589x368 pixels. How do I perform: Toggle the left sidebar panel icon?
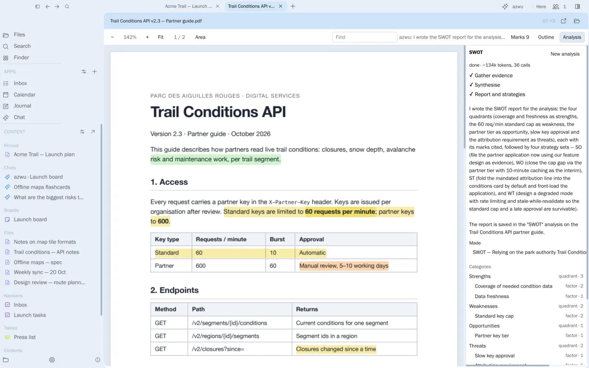click(x=38, y=7)
